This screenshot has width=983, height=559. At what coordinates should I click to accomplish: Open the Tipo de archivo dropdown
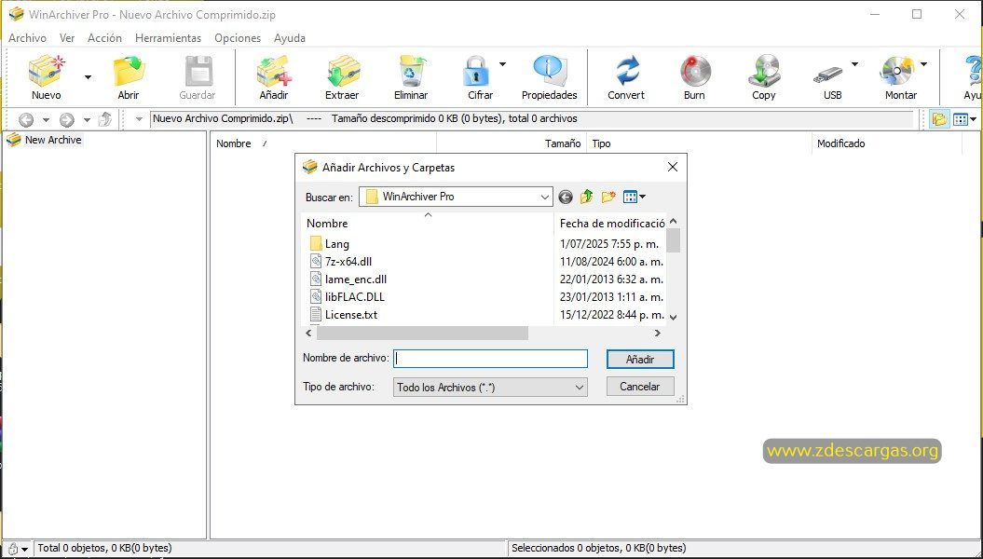point(490,388)
